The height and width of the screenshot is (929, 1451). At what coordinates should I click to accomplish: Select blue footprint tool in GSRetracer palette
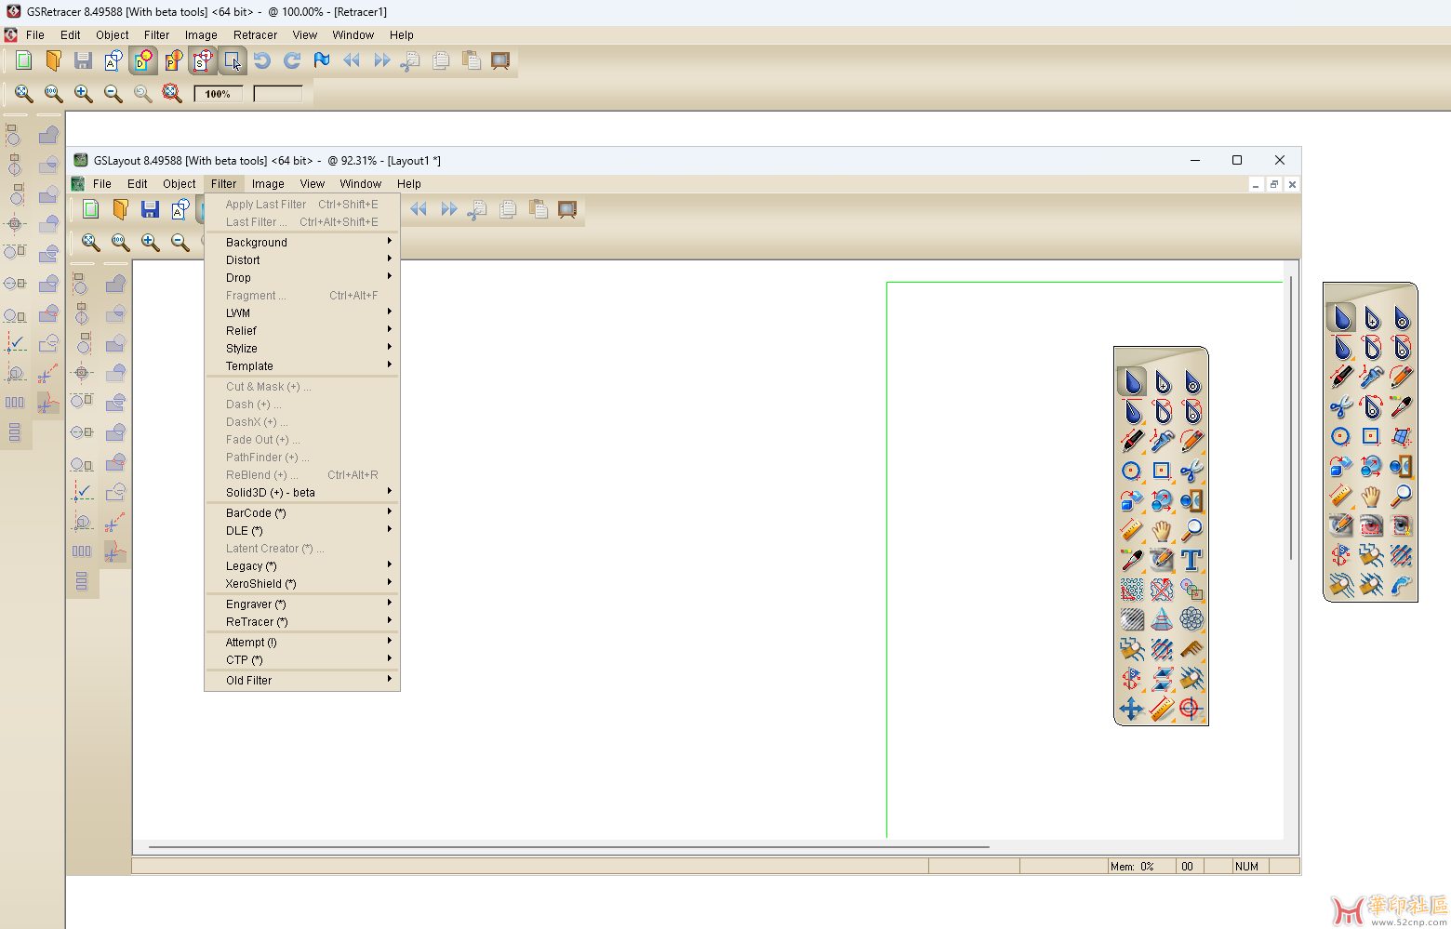click(1401, 585)
